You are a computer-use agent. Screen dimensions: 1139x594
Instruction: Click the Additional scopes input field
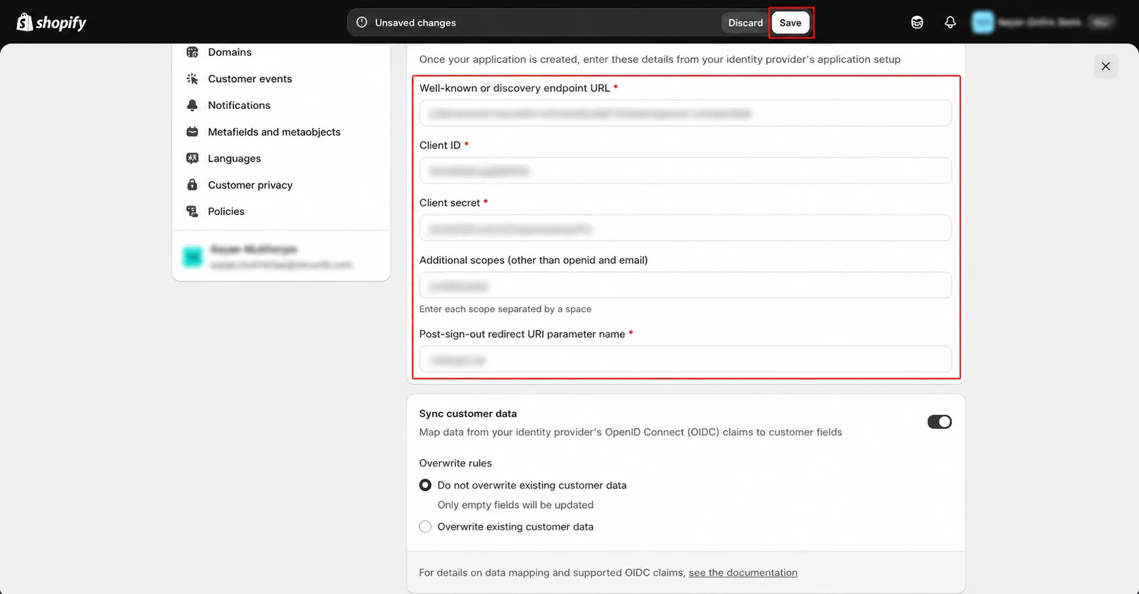pyautogui.click(x=685, y=285)
